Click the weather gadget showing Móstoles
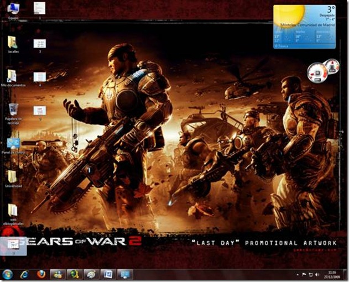 tap(305, 27)
